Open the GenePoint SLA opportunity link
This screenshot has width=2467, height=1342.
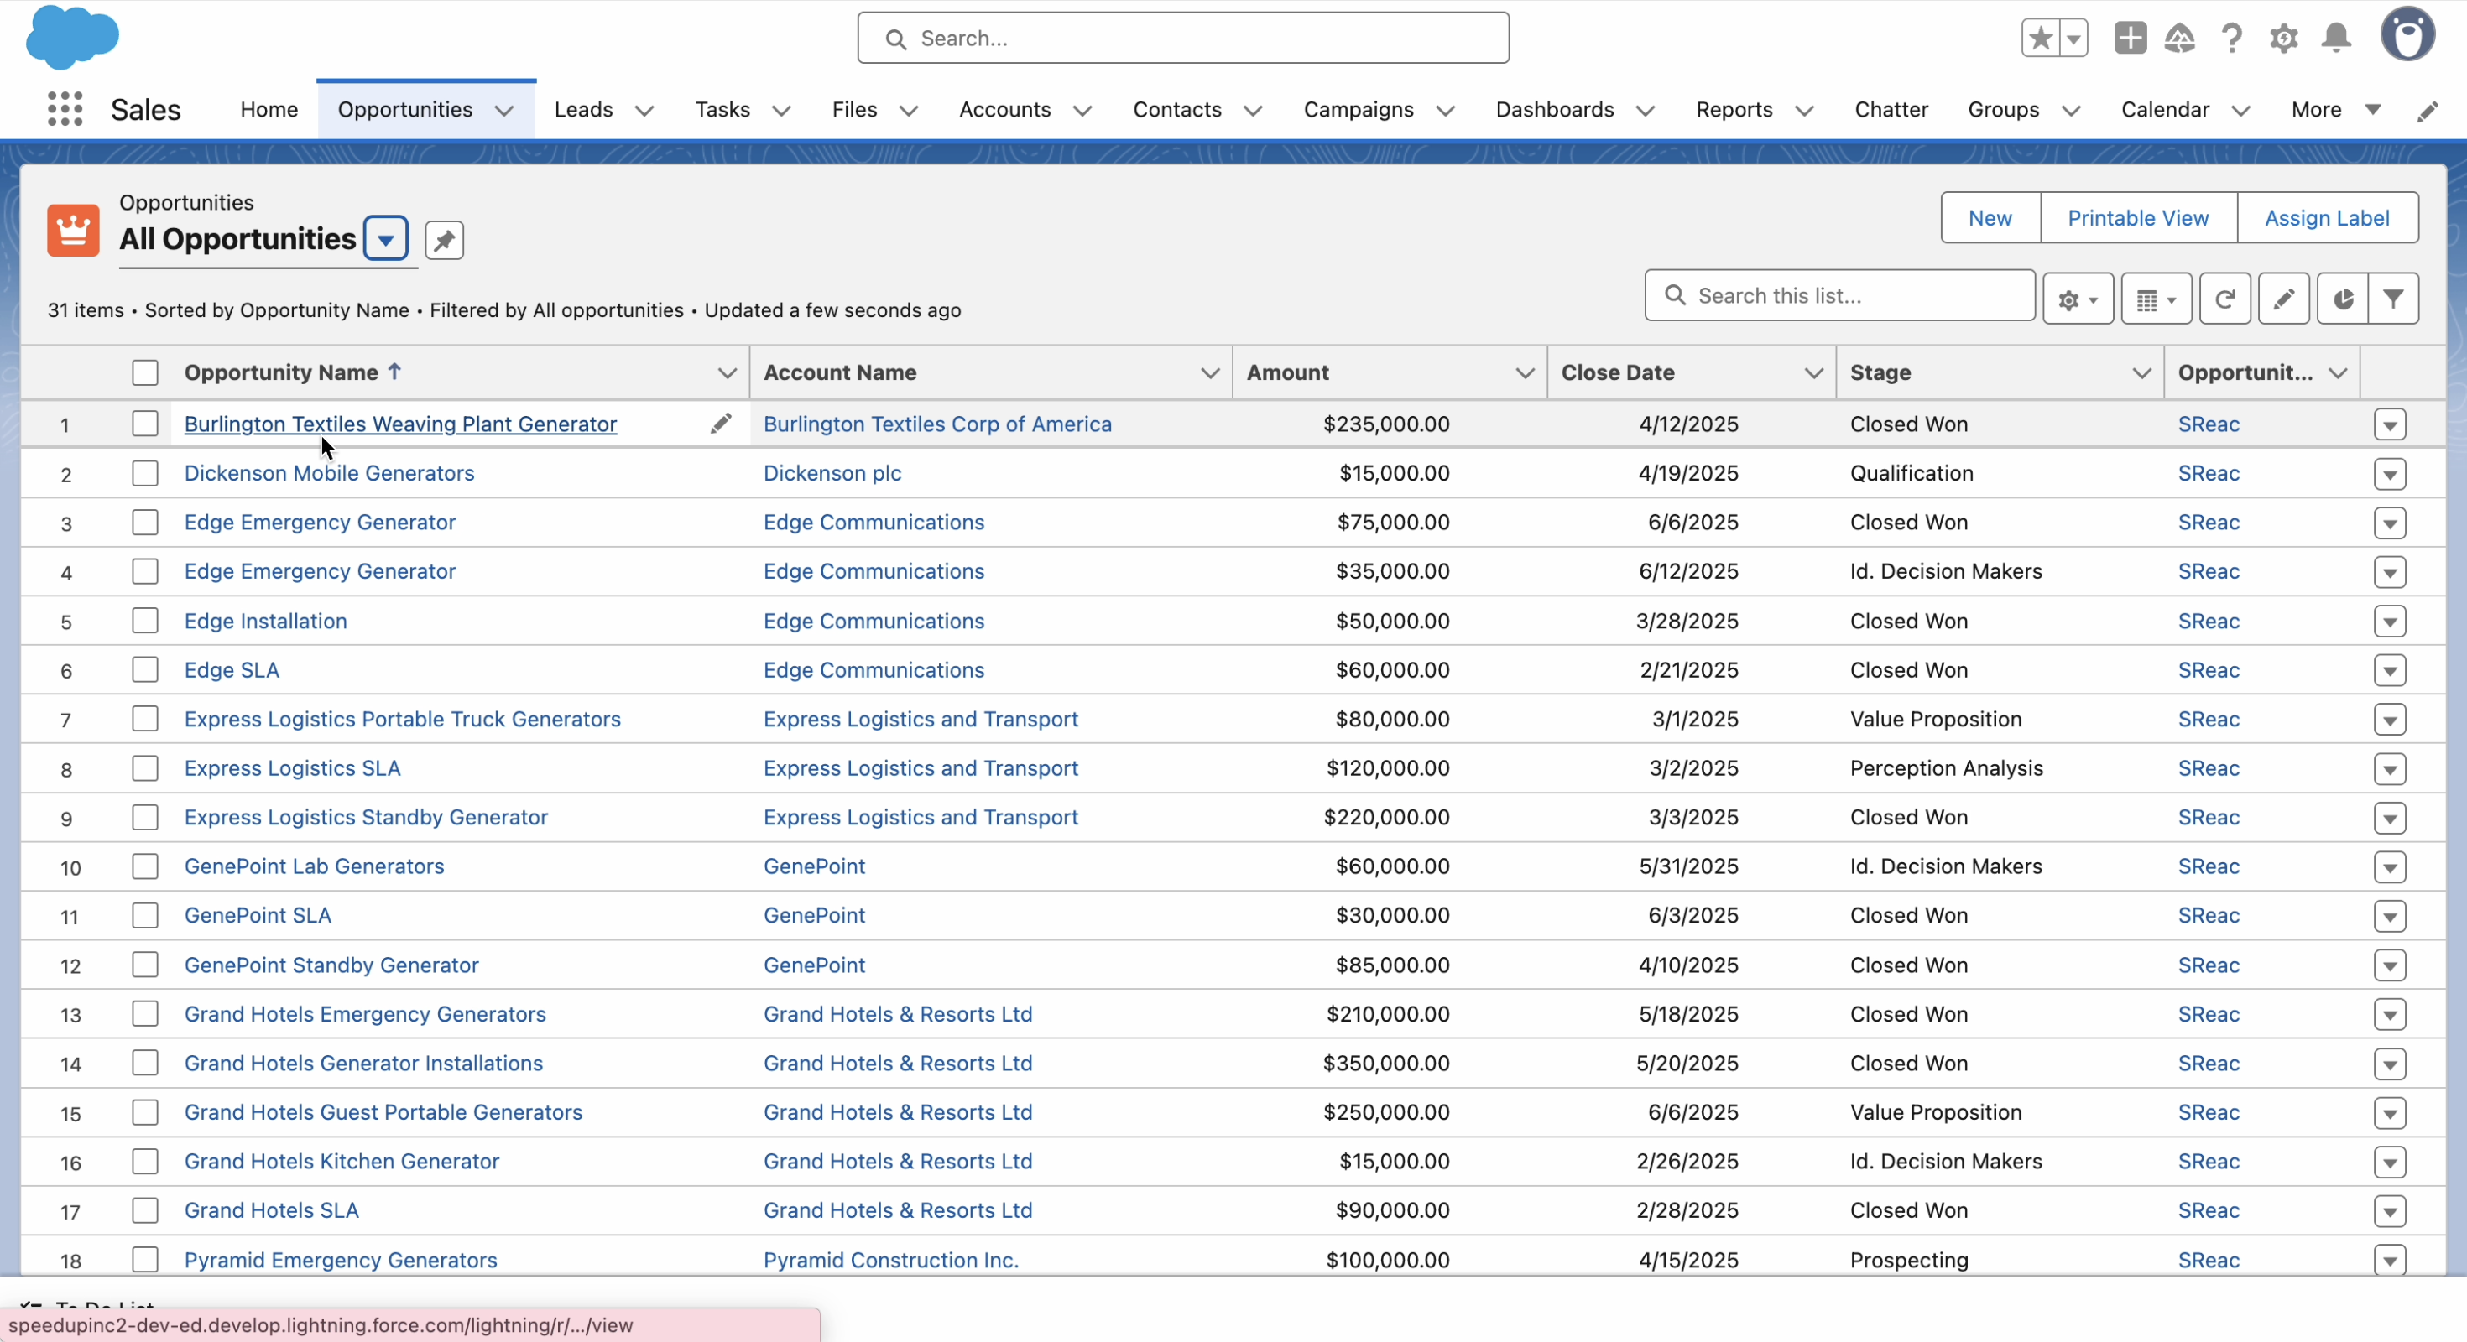[258, 915]
